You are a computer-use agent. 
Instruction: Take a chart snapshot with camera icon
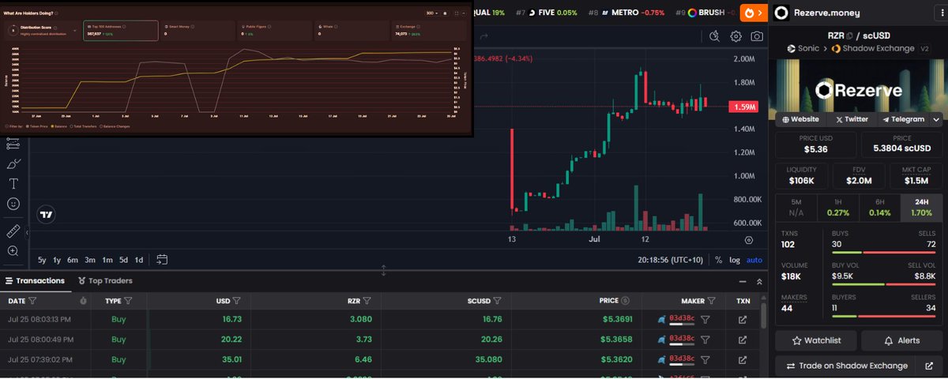(757, 36)
